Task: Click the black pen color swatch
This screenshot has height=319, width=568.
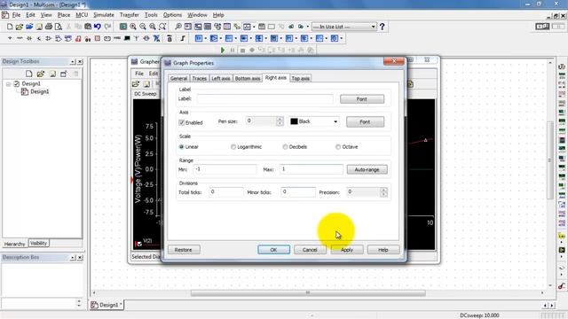Action: tap(294, 121)
